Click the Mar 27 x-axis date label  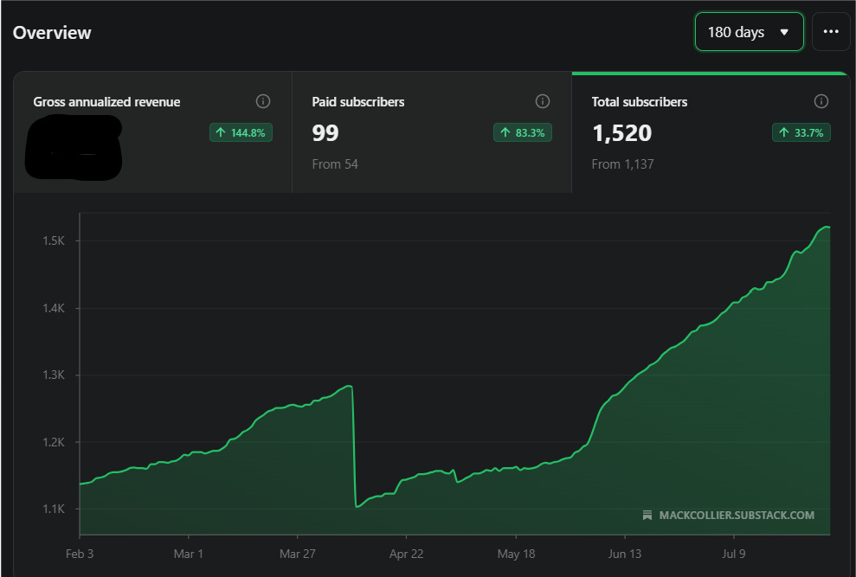point(298,554)
